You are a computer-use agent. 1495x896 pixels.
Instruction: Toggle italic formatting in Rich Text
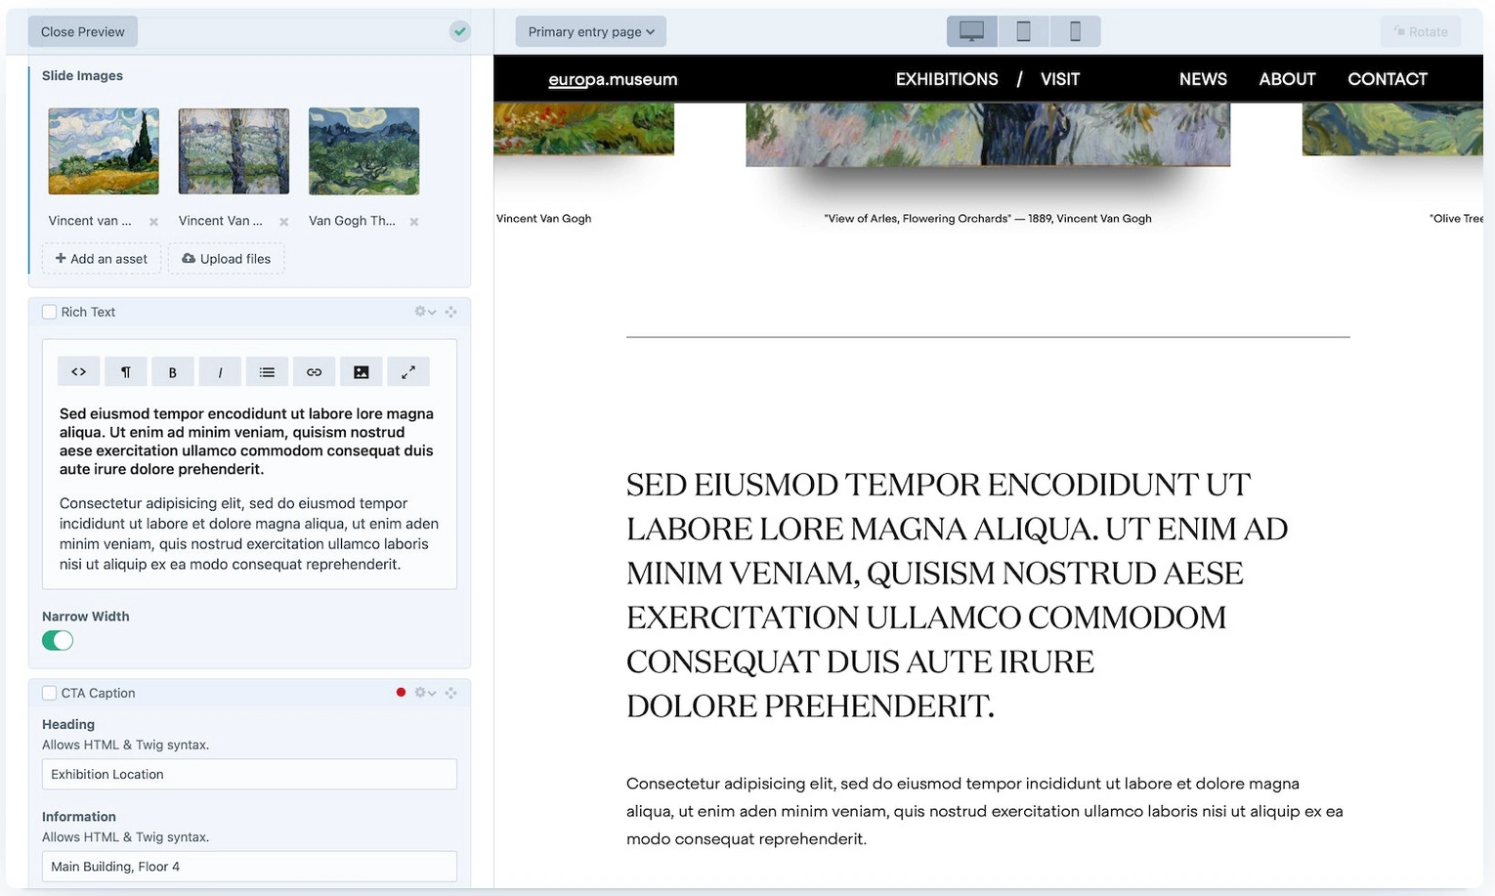[220, 371]
